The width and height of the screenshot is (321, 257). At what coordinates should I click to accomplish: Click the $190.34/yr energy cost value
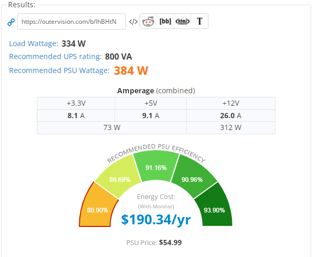pyautogui.click(x=156, y=220)
